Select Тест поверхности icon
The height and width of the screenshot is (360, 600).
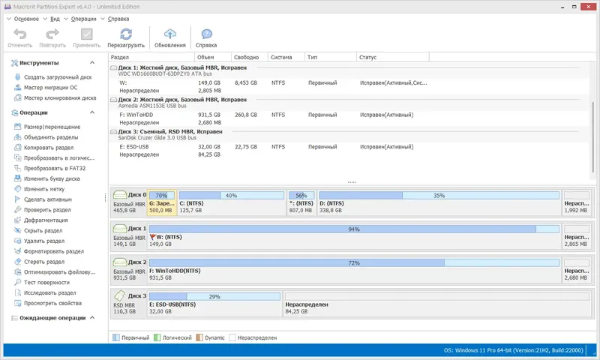coord(17,282)
